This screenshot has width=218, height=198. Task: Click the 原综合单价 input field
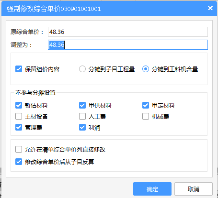pyautogui.click(x=128, y=32)
